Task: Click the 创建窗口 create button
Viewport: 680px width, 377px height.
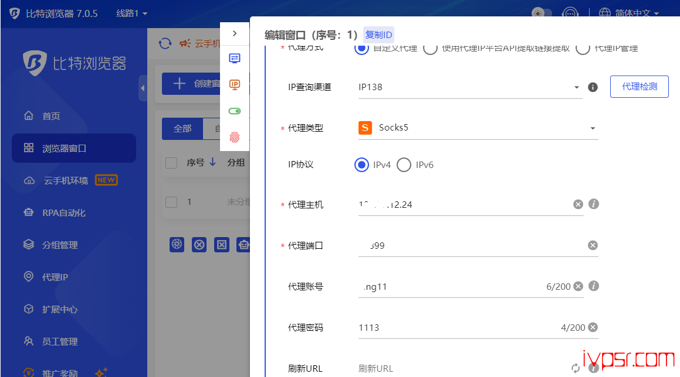Action: [x=191, y=84]
